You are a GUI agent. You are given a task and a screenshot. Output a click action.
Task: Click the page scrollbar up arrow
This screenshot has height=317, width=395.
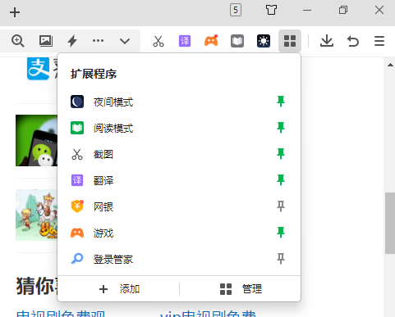[x=390, y=65]
